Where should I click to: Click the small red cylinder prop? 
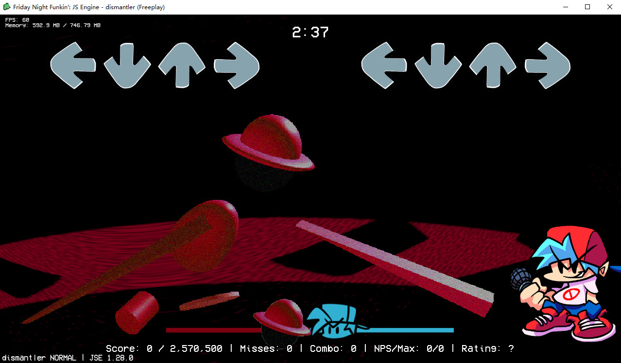(137, 312)
